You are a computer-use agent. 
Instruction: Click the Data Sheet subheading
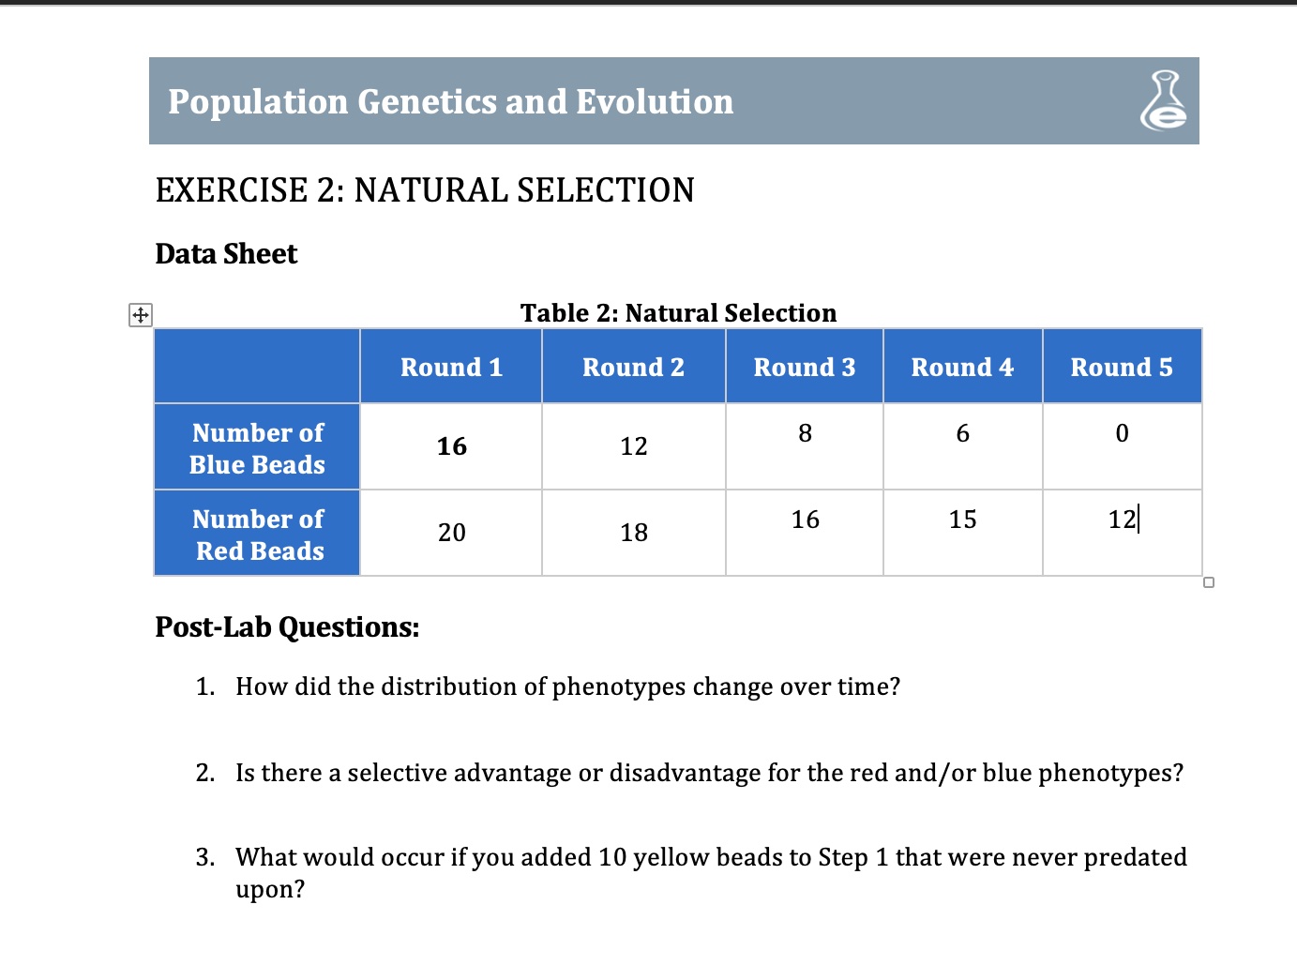[x=225, y=253]
